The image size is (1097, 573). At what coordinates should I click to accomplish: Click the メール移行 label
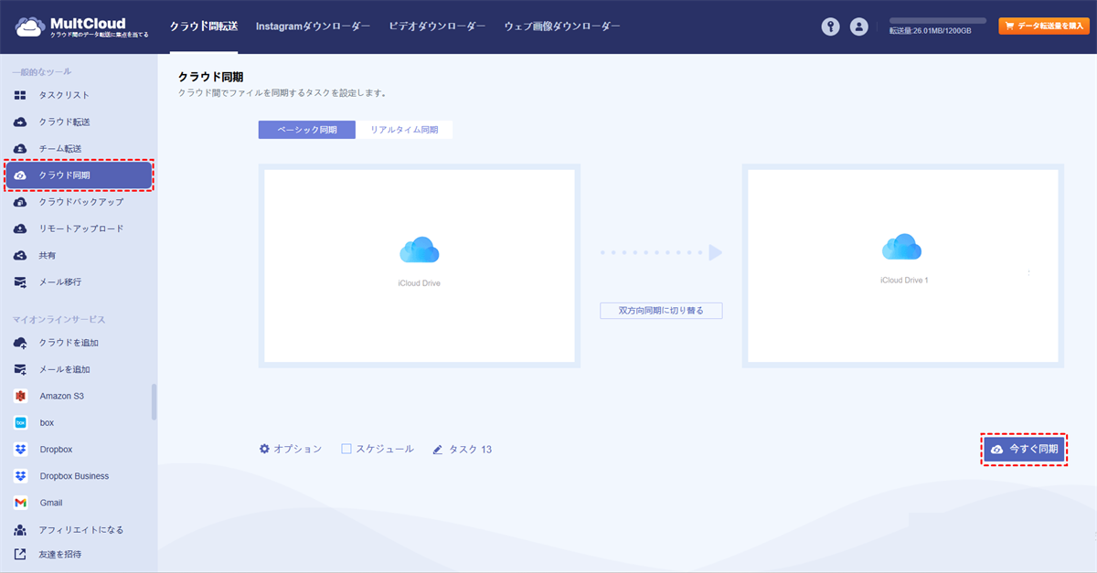[60, 282]
